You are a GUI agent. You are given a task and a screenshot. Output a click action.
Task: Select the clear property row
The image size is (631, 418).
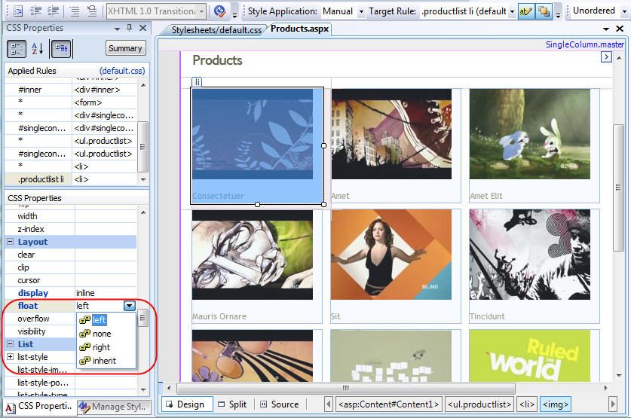71,255
